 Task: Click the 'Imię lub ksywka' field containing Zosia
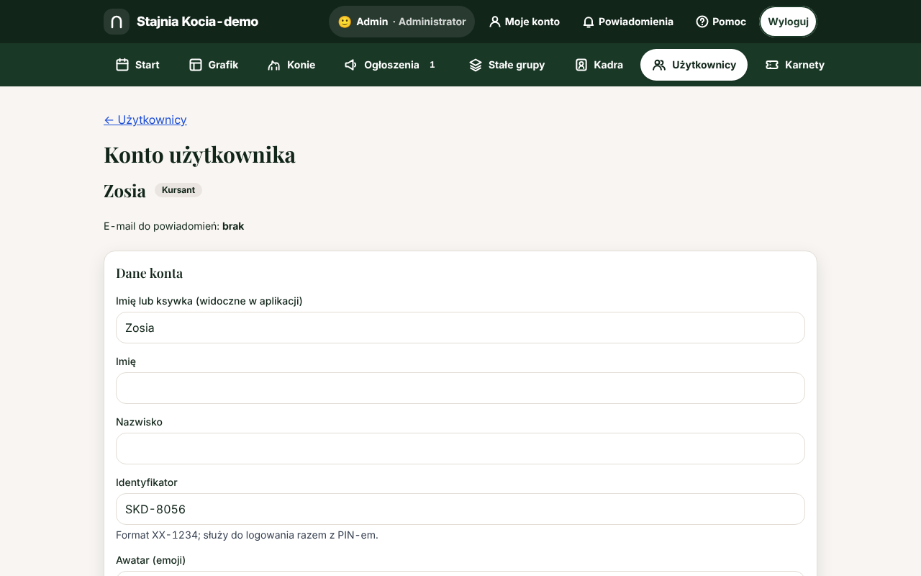[x=460, y=328]
